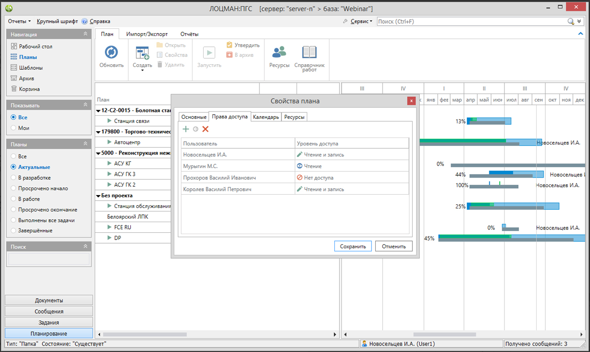Select Права доступа tab
The image size is (590, 352).
click(229, 117)
